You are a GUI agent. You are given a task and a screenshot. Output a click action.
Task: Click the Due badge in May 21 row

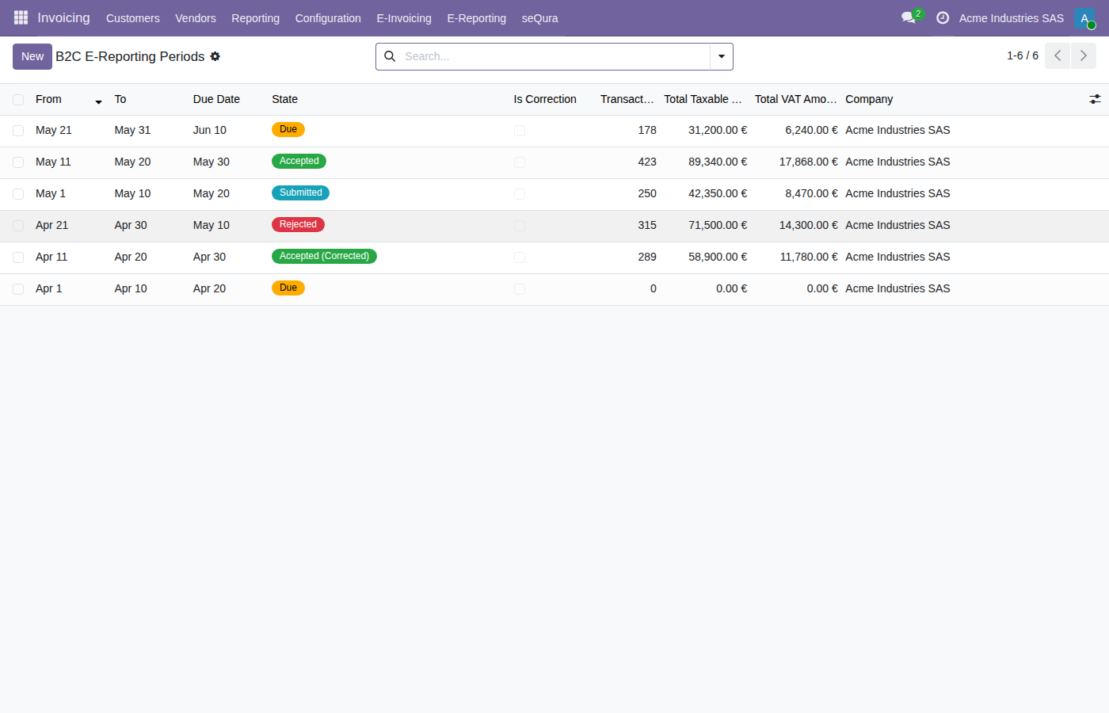point(288,129)
